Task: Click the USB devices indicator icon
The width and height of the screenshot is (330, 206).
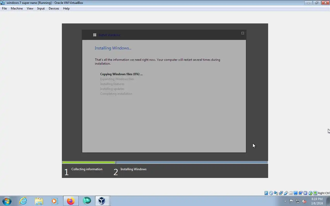Action: 286,193
